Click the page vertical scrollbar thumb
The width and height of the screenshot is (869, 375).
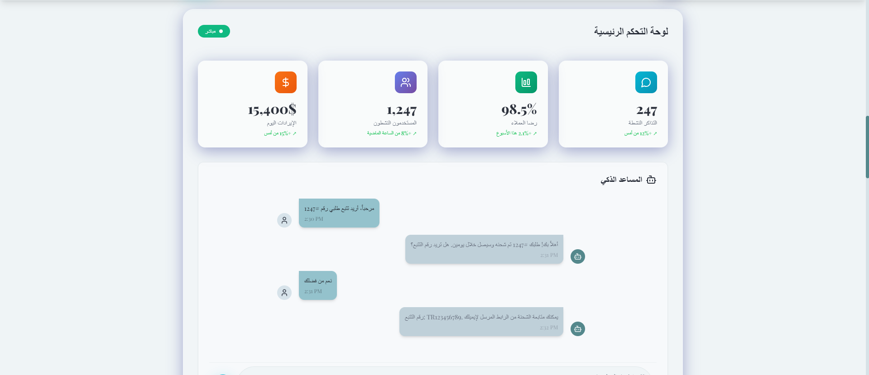coord(867,147)
